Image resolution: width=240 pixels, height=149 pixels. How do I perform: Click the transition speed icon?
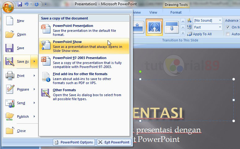pos(189,27)
